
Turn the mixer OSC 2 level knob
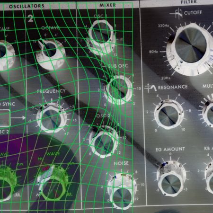tap(103, 142)
